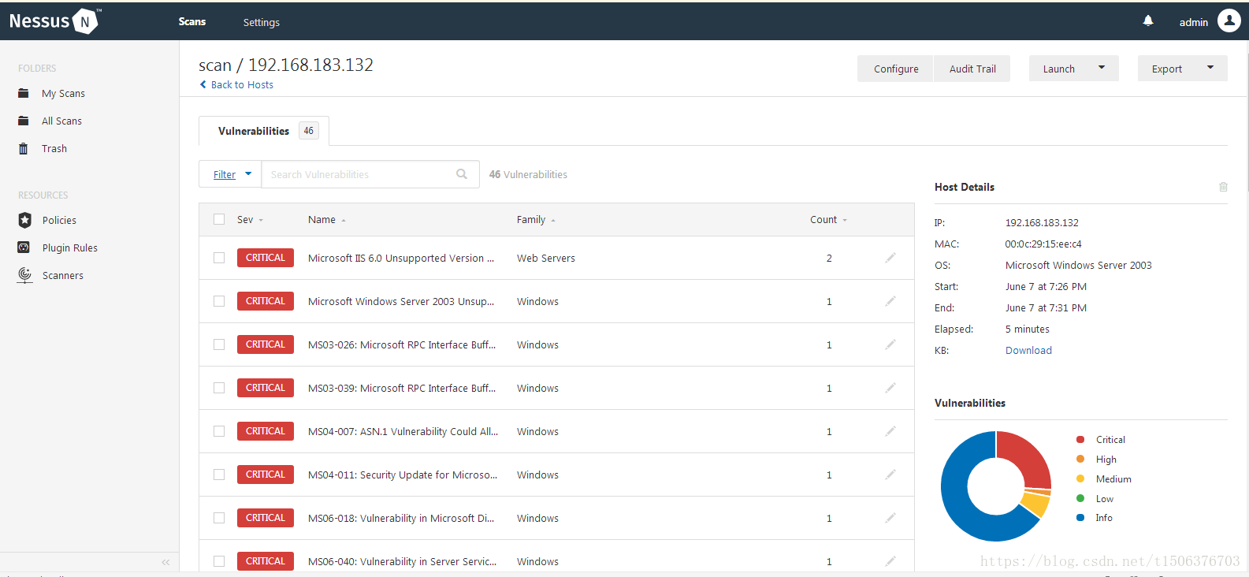The height and width of the screenshot is (577, 1249).
Task: Click the green Low legend swatch
Action: (x=1080, y=498)
